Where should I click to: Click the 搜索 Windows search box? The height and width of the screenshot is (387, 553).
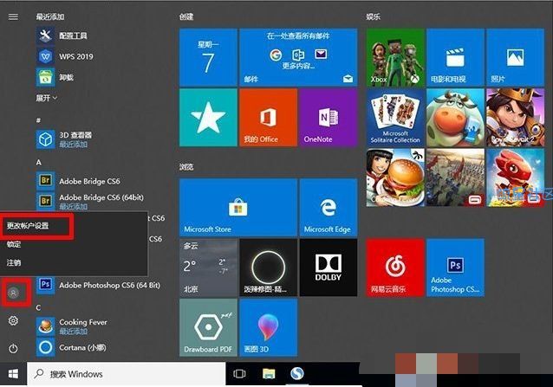[x=127, y=374]
